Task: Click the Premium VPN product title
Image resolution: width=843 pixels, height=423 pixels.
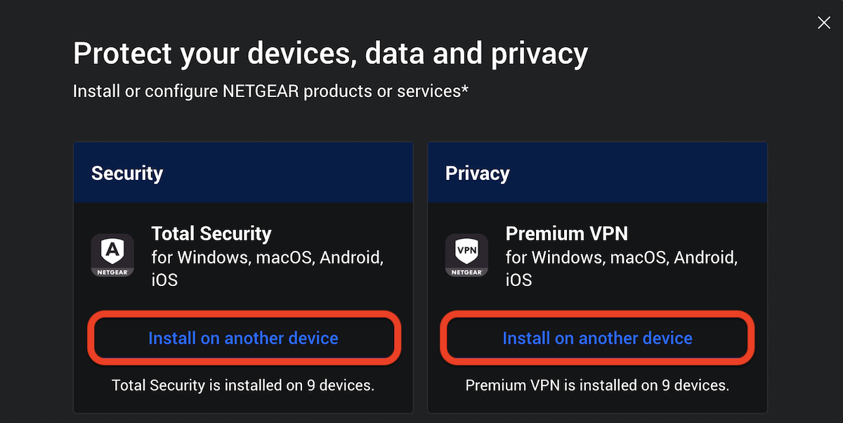Action: 567,233
